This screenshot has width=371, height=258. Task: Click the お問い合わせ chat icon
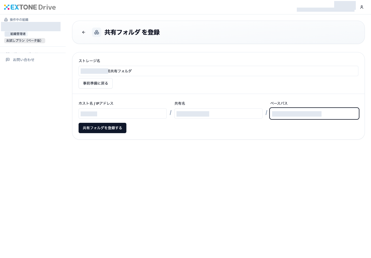(8, 60)
